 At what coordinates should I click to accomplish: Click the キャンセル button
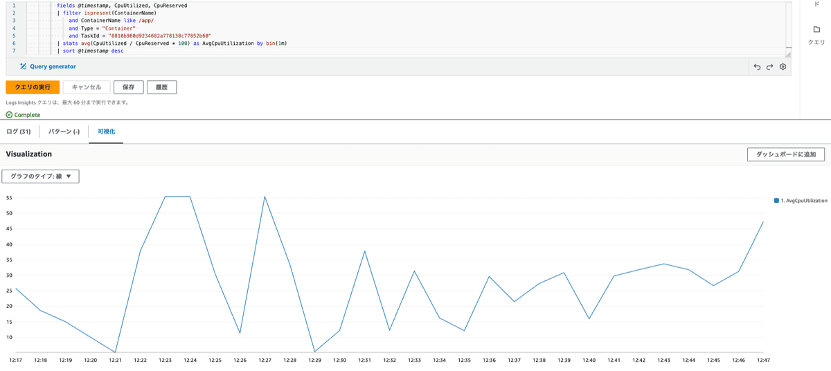click(x=87, y=87)
